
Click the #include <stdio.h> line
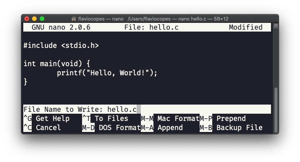point(61,45)
